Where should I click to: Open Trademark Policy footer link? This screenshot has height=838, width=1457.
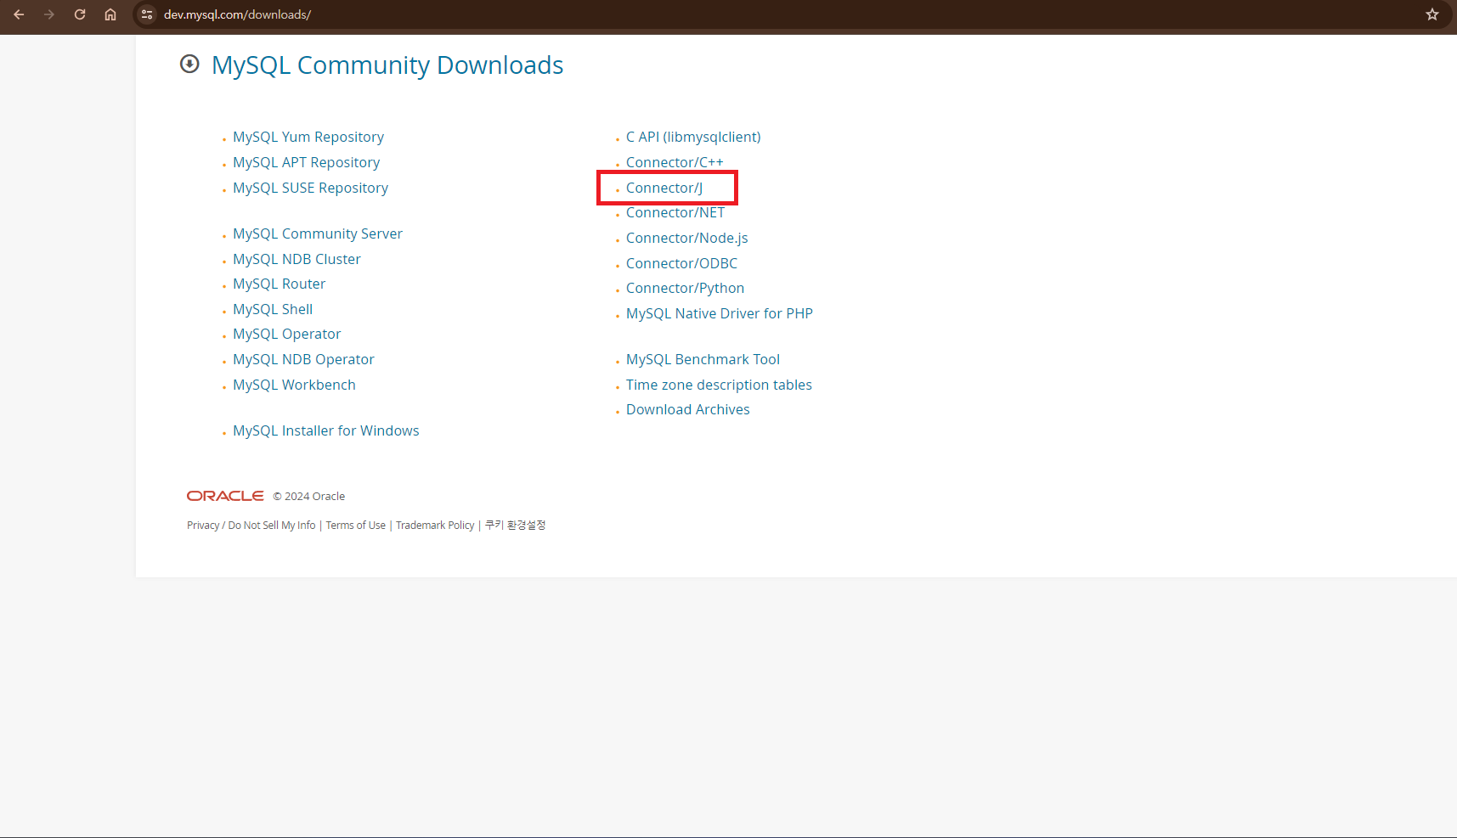click(435, 526)
